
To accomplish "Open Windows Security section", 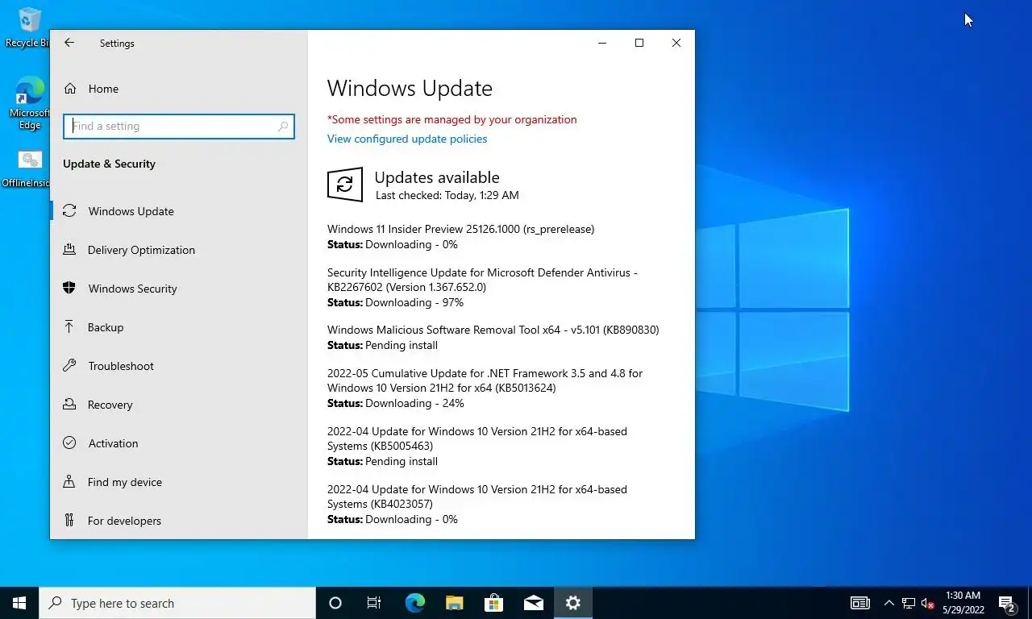I will (178, 289).
